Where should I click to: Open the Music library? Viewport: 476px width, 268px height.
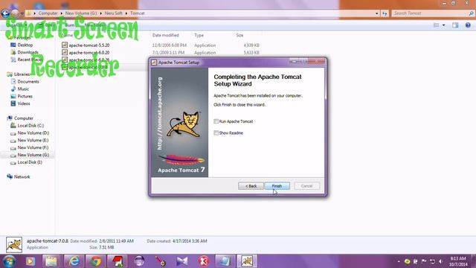(x=23, y=89)
